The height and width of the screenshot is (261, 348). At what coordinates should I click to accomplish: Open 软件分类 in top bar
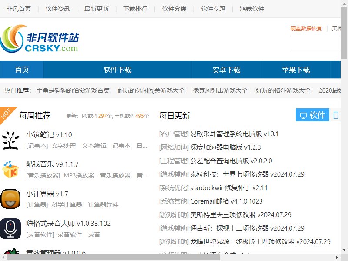[174, 9]
